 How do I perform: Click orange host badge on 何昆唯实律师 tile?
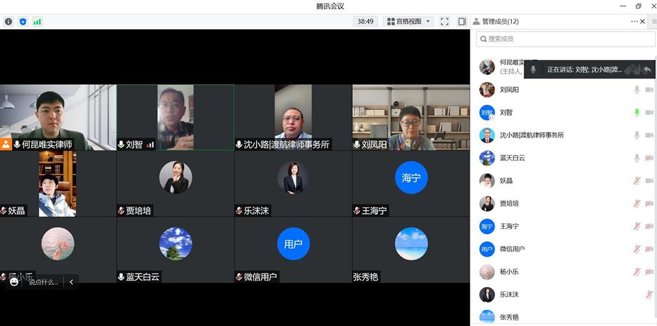point(6,145)
